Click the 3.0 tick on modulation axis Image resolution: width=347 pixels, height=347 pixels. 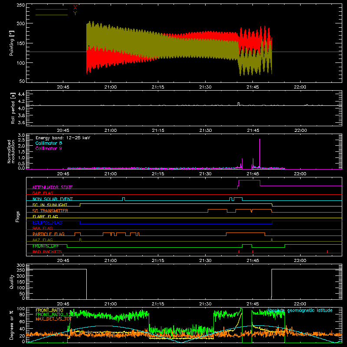(21, 135)
